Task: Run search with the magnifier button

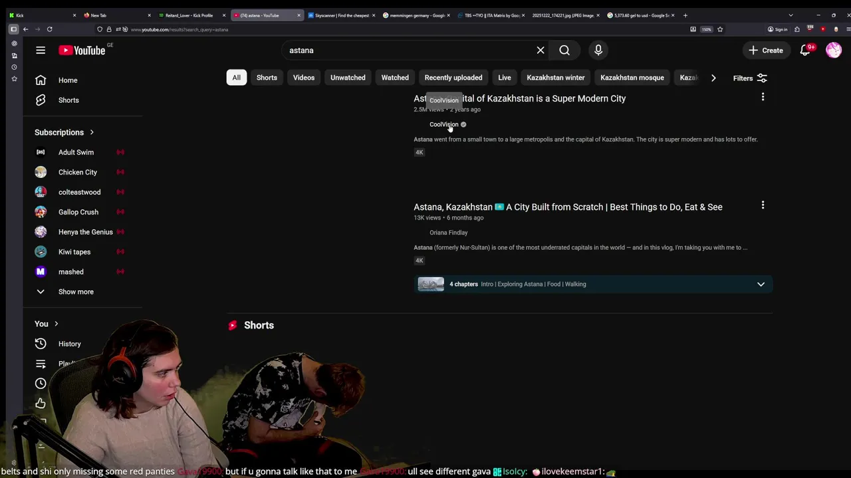Action: 564,50
